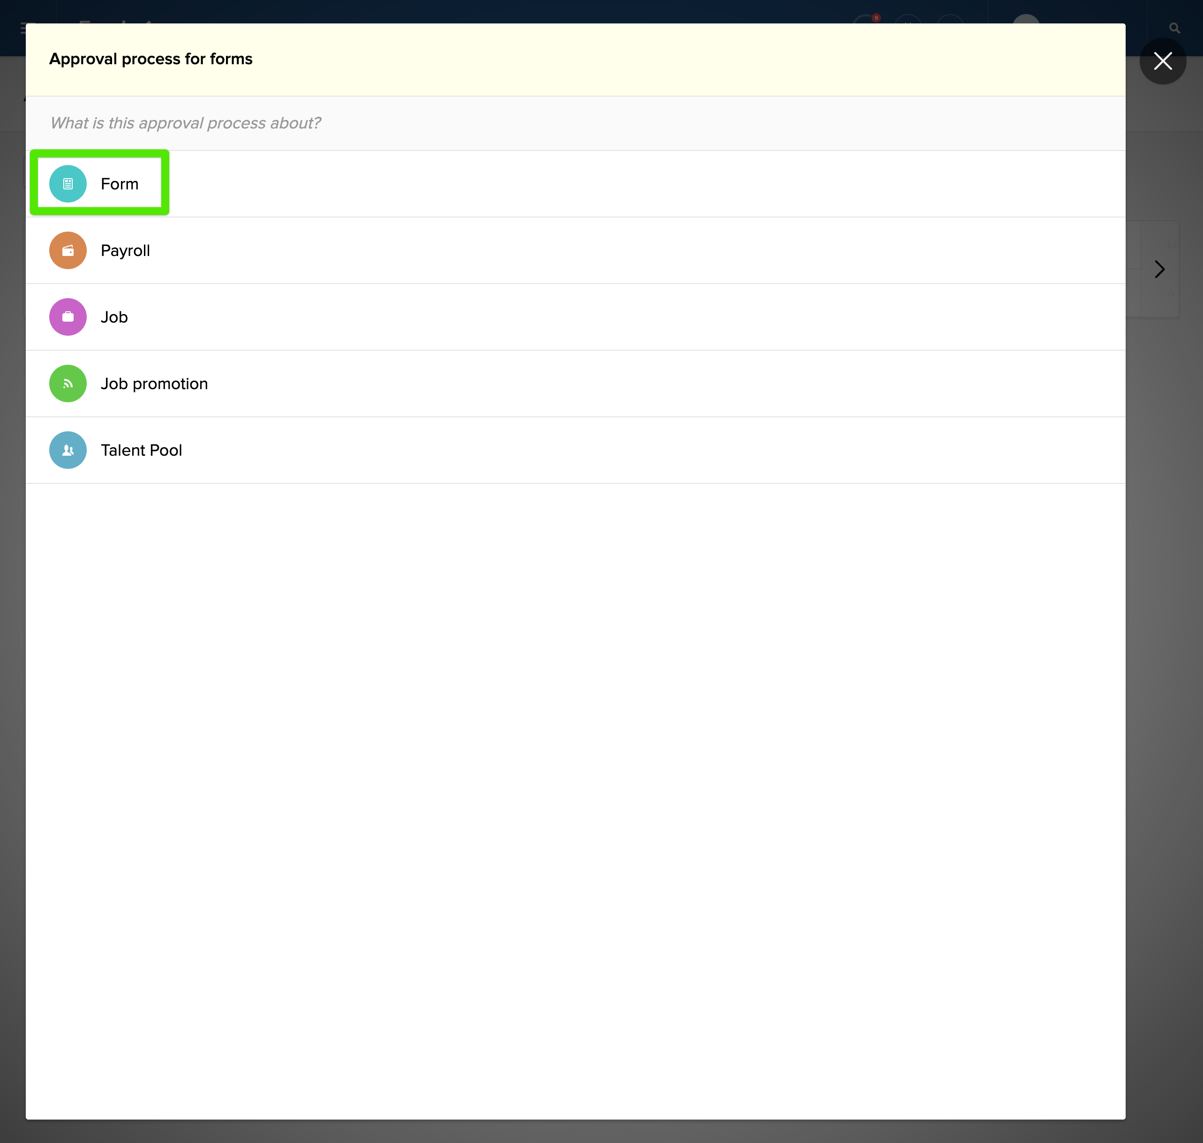1203x1143 pixels.
Task: Click the teal Form document icon
Action: (68, 183)
